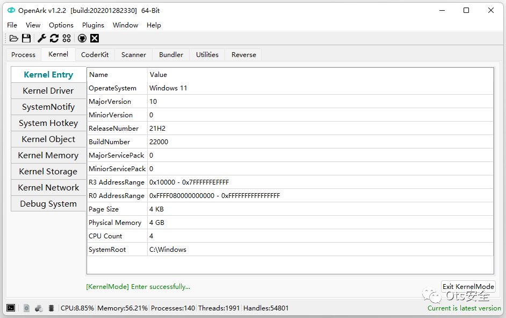The height and width of the screenshot is (318, 506).
Task: Switch to the Scanner tab
Action: point(134,55)
